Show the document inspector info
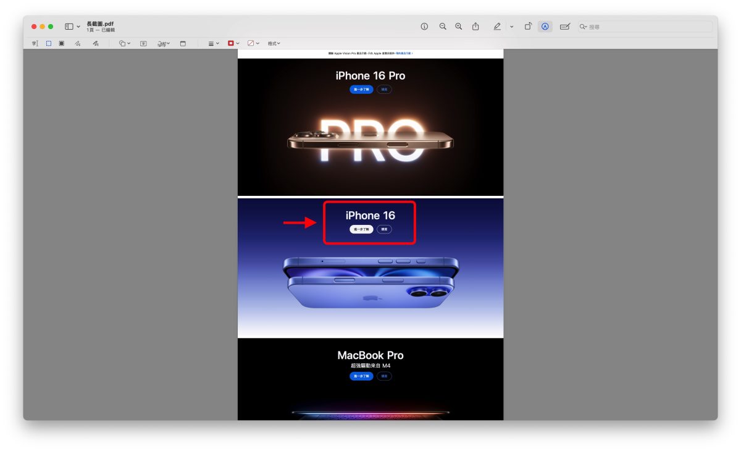This screenshot has height=451, width=741. (424, 27)
